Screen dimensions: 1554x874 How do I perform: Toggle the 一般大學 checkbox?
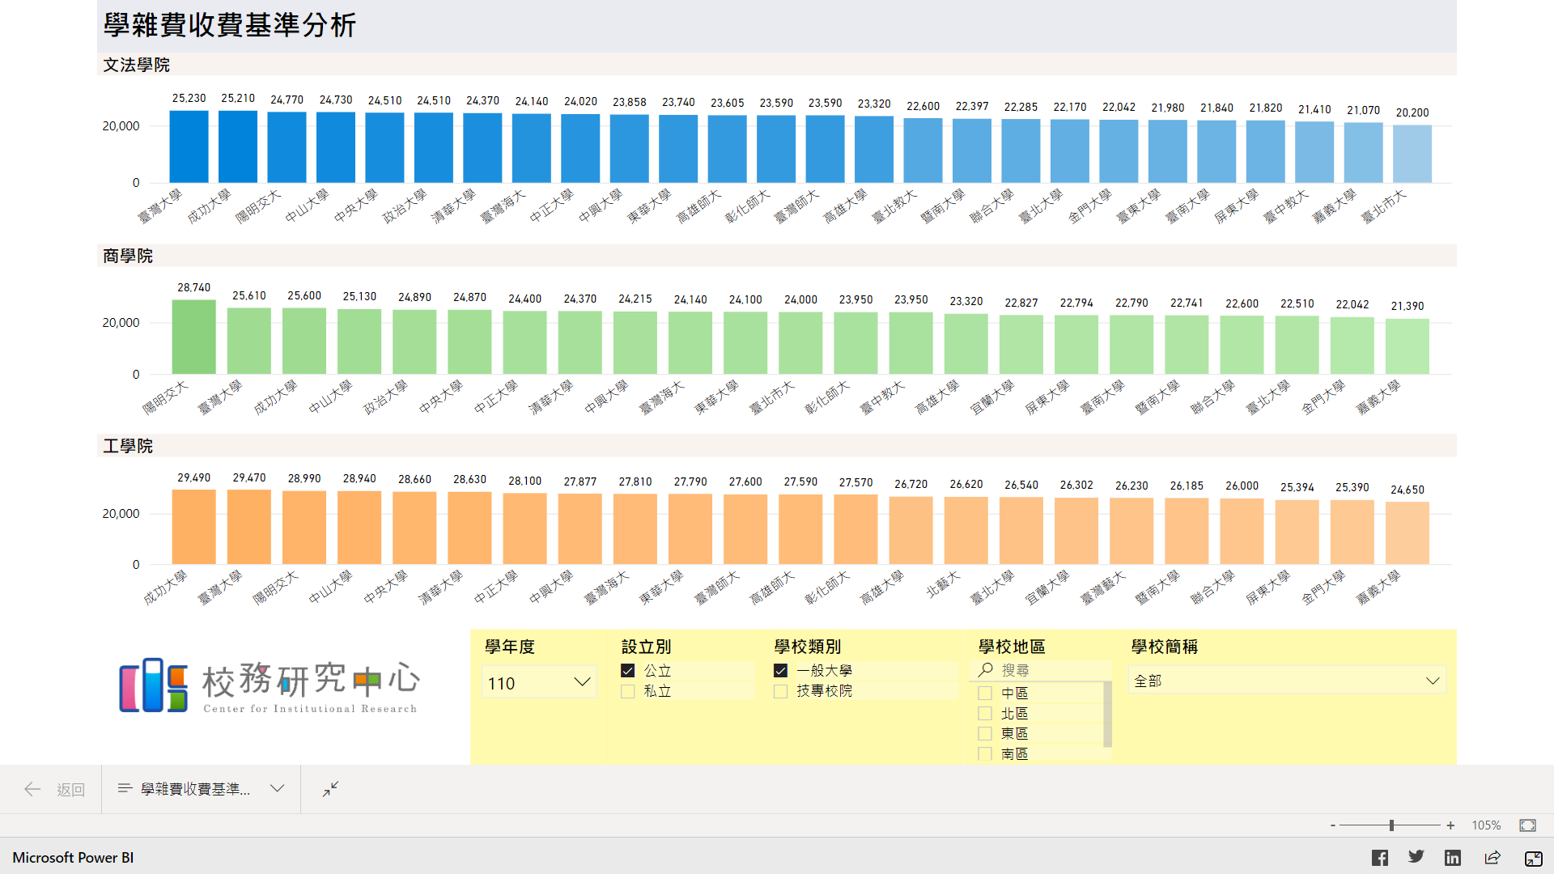coord(780,670)
